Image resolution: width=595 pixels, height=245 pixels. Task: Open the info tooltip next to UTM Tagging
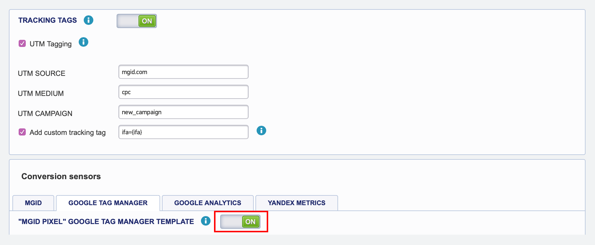click(x=83, y=42)
